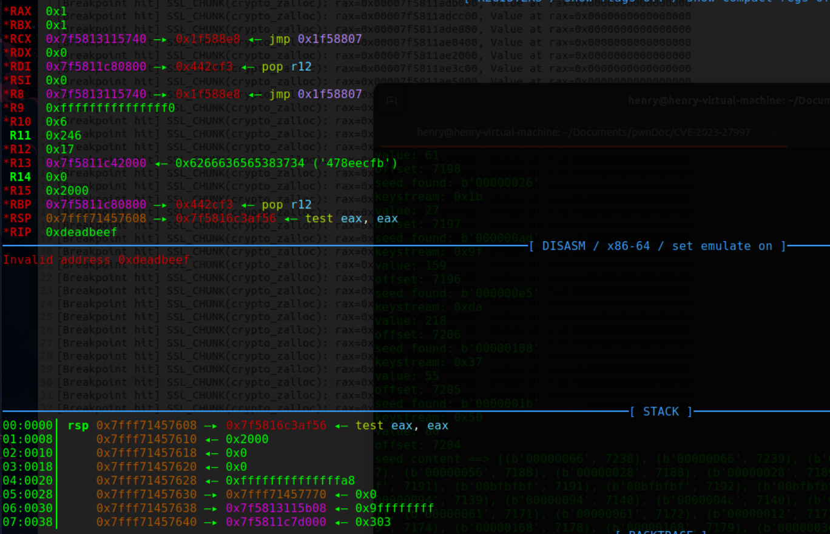
Task: Select the RIP value 0xdeadbeef
Action: [x=81, y=232]
